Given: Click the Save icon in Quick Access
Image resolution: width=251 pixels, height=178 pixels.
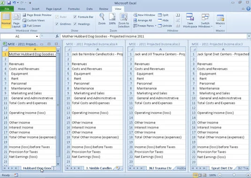Looking at the screenshot, I should 9,3.
